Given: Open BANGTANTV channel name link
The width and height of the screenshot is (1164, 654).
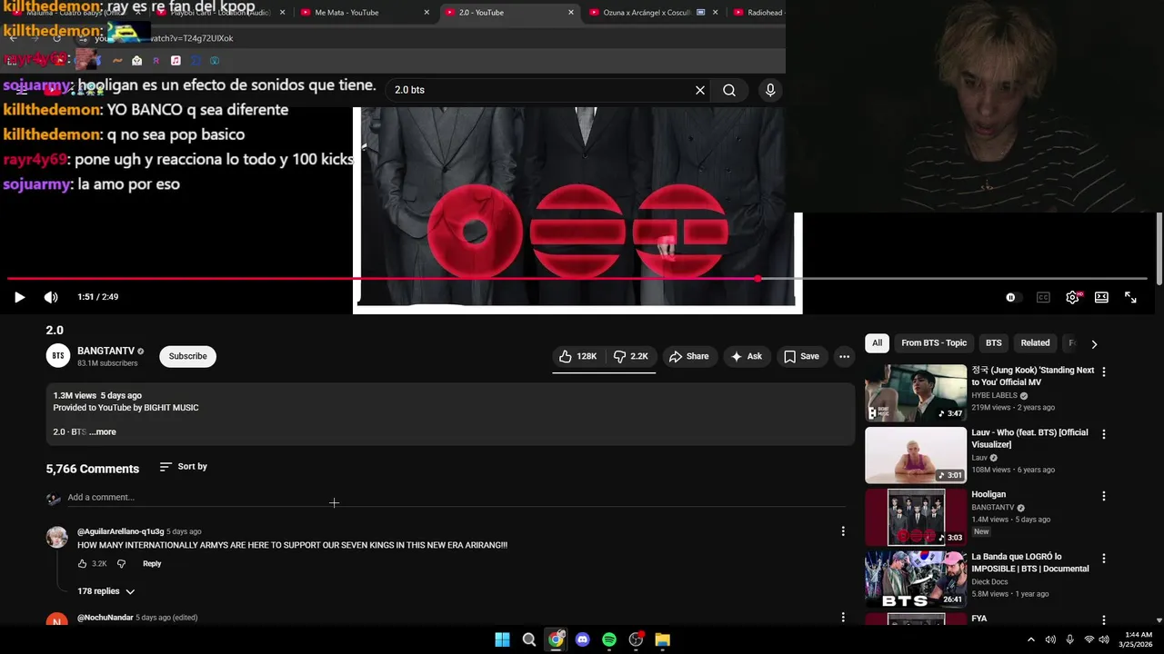Looking at the screenshot, I should point(105,351).
